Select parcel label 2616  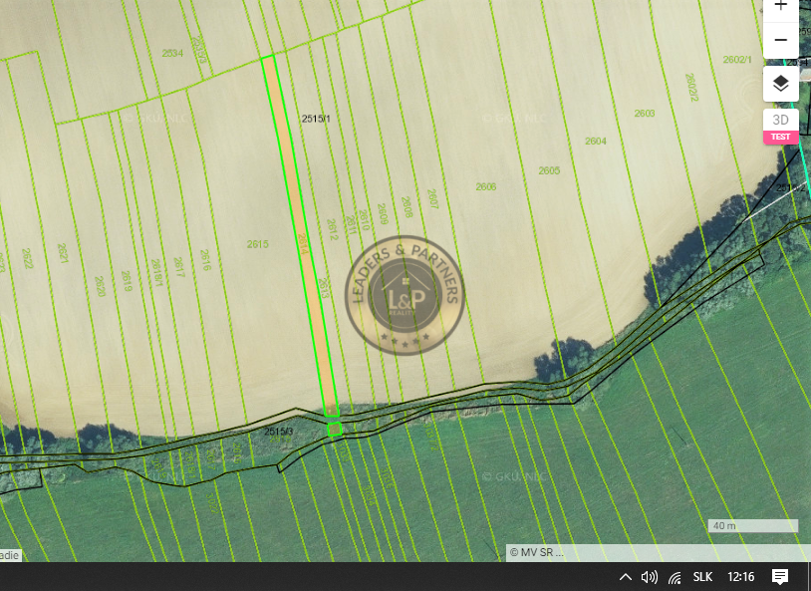point(205,260)
